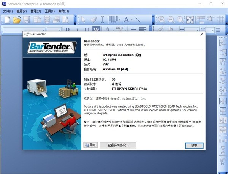Image resolution: width=228 pixels, height=174 pixels.
Task: Click the rotate 90° icon
Action: pyautogui.click(x=223, y=161)
